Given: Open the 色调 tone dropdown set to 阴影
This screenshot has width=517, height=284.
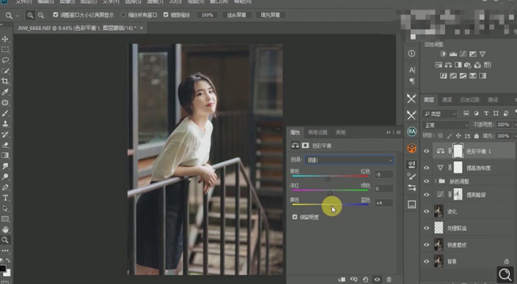Looking at the screenshot, I should click(x=349, y=160).
